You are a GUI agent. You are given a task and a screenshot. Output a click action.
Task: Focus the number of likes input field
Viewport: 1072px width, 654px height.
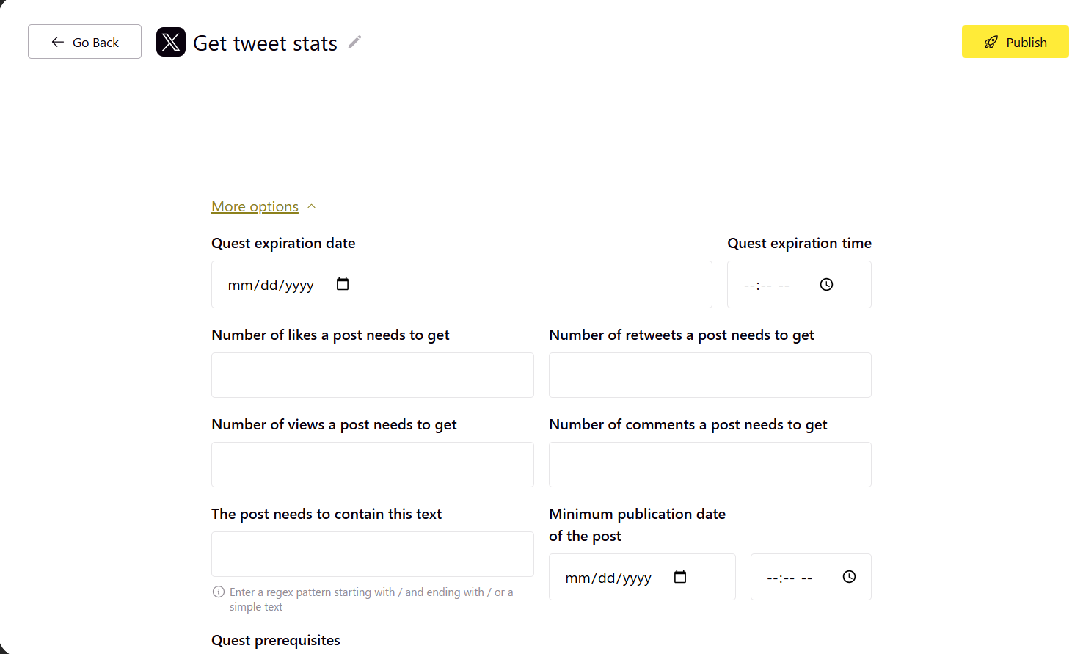[373, 375]
